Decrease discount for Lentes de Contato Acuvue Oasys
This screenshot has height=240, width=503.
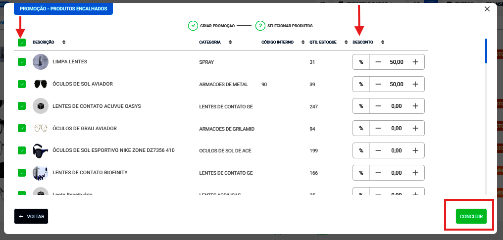(x=378, y=106)
